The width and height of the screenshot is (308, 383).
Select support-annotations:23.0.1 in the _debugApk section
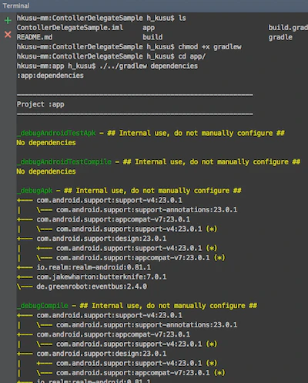pos(147,210)
